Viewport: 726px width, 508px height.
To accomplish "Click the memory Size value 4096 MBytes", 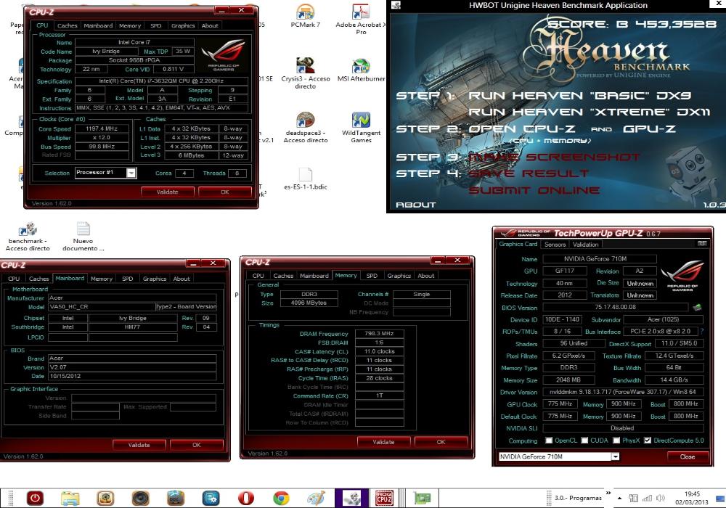I will click(x=309, y=303).
